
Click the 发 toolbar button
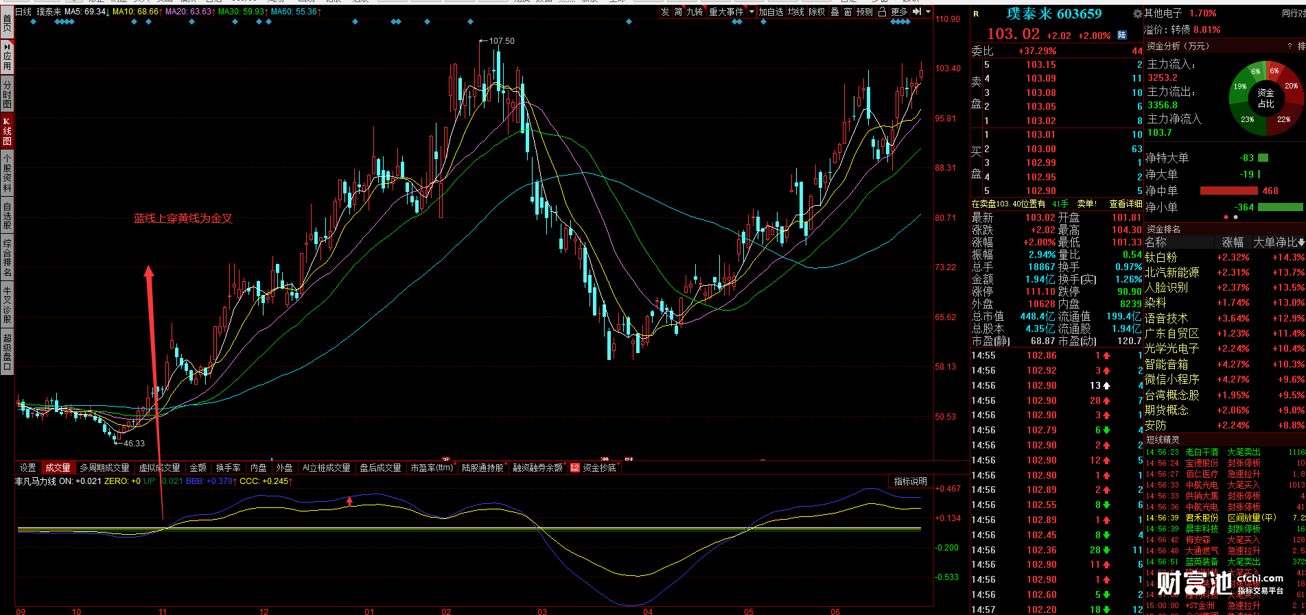pos(665,12)
